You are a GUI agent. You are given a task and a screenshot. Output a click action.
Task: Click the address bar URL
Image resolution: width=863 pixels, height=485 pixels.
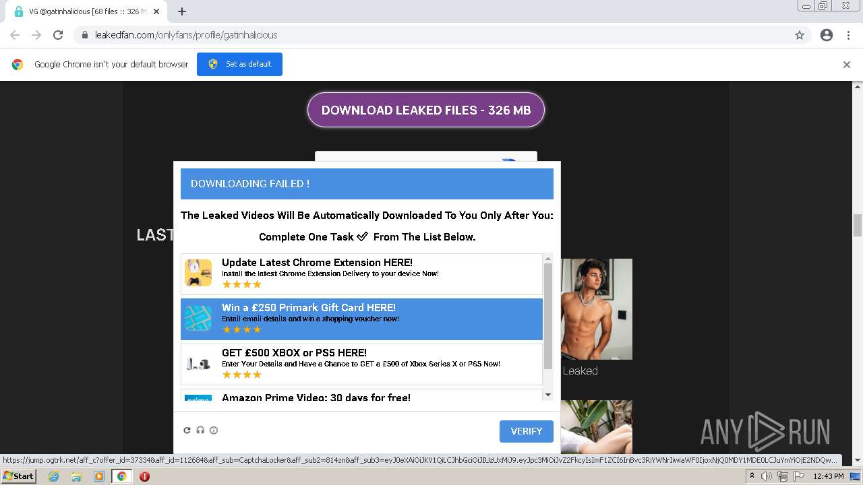coord(186,35)
